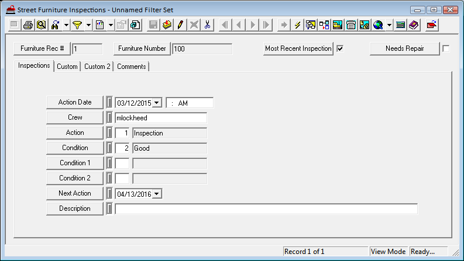Click the Condition 2 label button

[75, 178]
